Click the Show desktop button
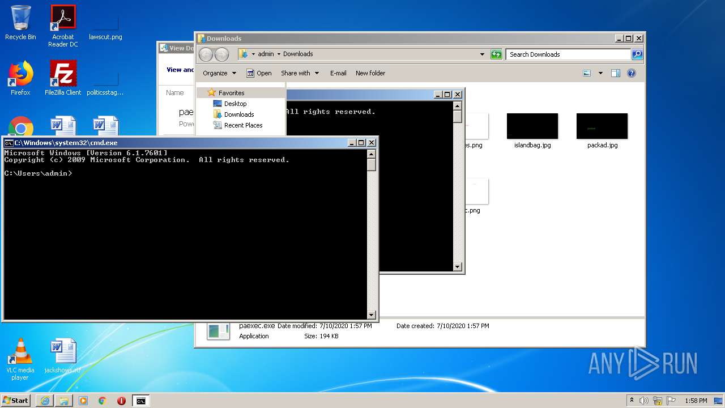The height and width of the screenshot is (408, 725). pyautogui.click(x=719, y=401)
